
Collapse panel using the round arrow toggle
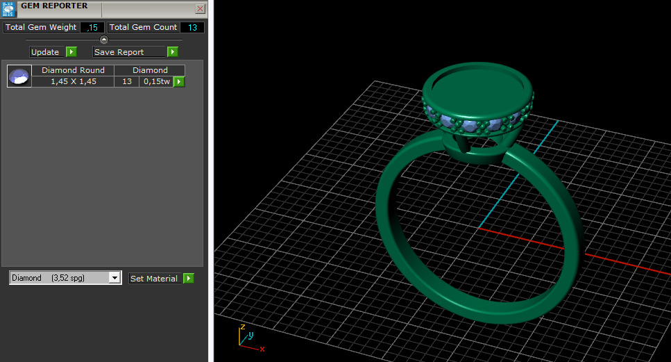(x=104, y=40)
